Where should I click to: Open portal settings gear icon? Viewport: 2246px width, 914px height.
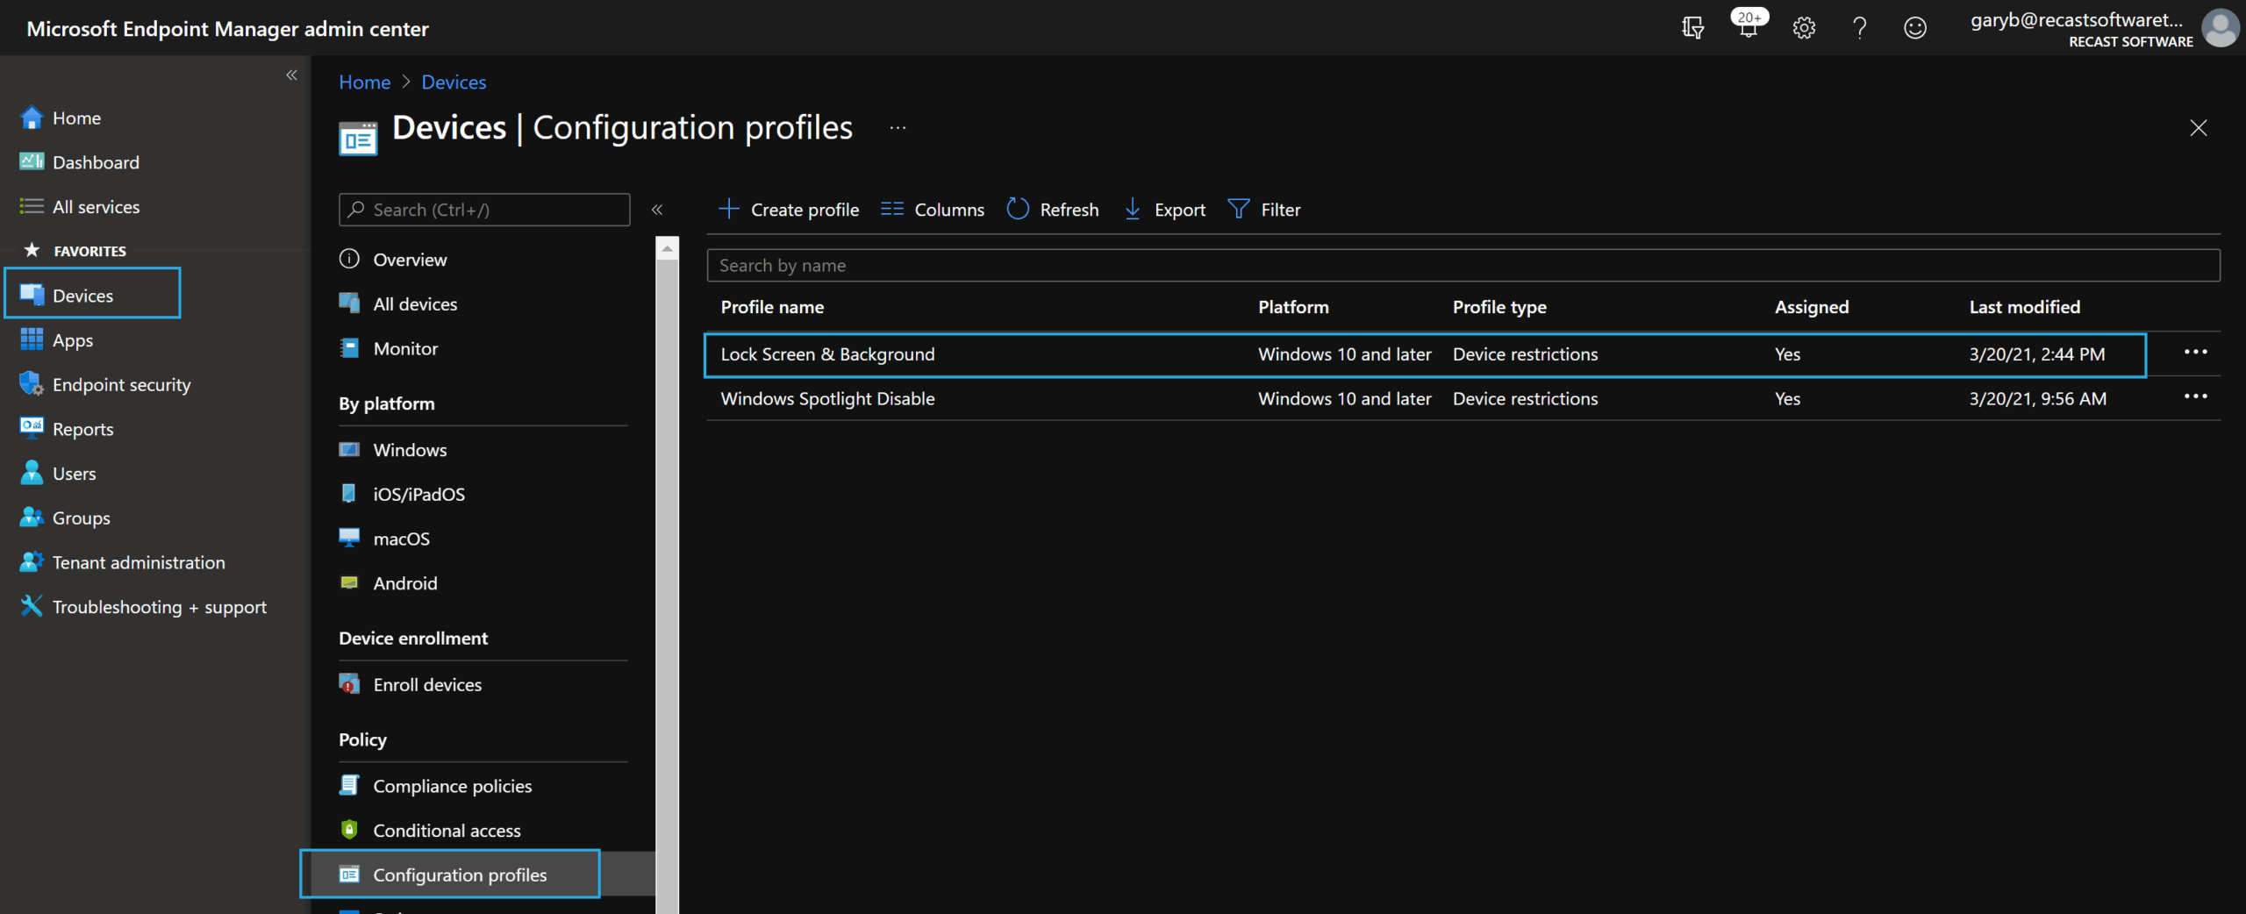1804,28
